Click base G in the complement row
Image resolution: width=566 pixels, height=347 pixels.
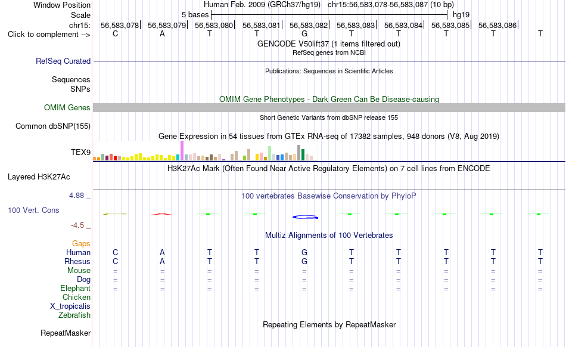coord(304,33)
